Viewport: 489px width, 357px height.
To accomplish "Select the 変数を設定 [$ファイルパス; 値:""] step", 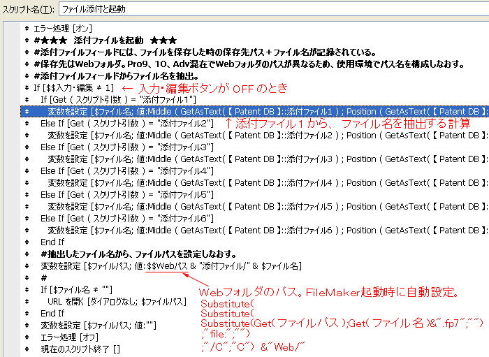I will coord(98,325).
